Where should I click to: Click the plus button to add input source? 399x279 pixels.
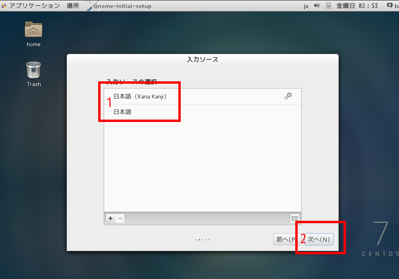111,218
